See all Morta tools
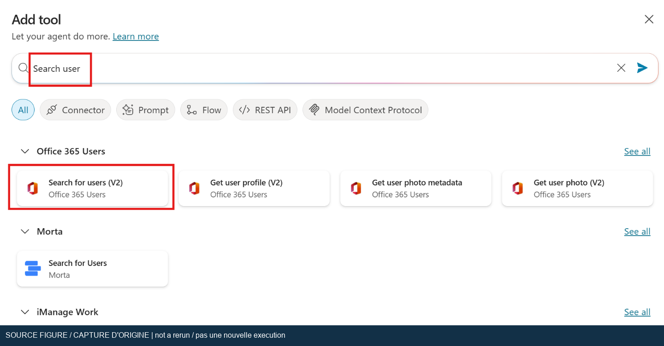The width and height of the screenshot is (664, 346). point(637,231)
